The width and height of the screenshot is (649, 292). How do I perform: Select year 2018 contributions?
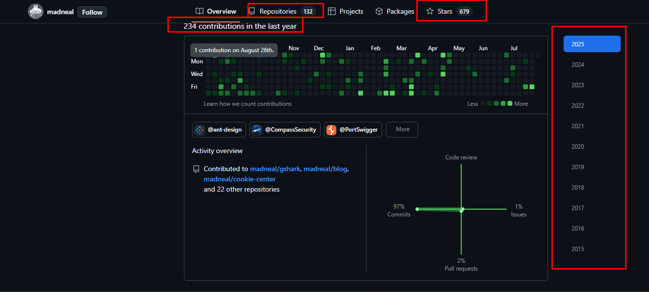[x=592, y=187]
